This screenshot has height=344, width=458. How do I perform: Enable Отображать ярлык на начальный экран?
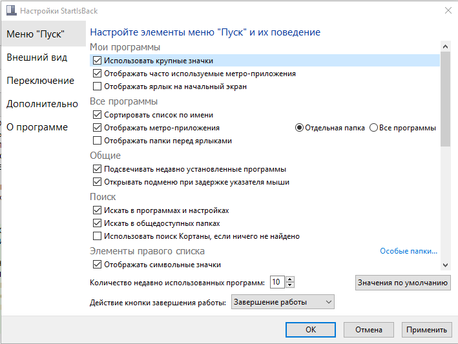pyautogui.click(x=97, y=86)
